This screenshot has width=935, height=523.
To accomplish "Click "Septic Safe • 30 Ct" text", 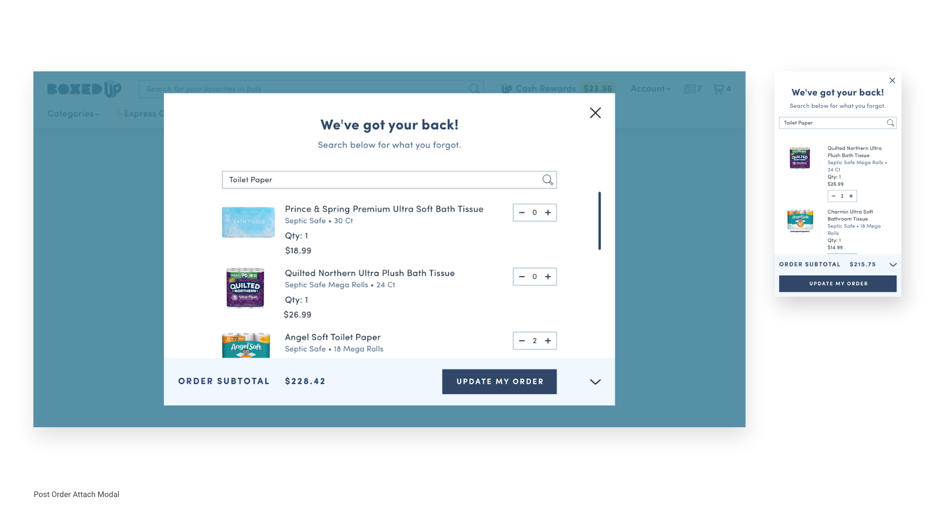I will pos(318,221).
